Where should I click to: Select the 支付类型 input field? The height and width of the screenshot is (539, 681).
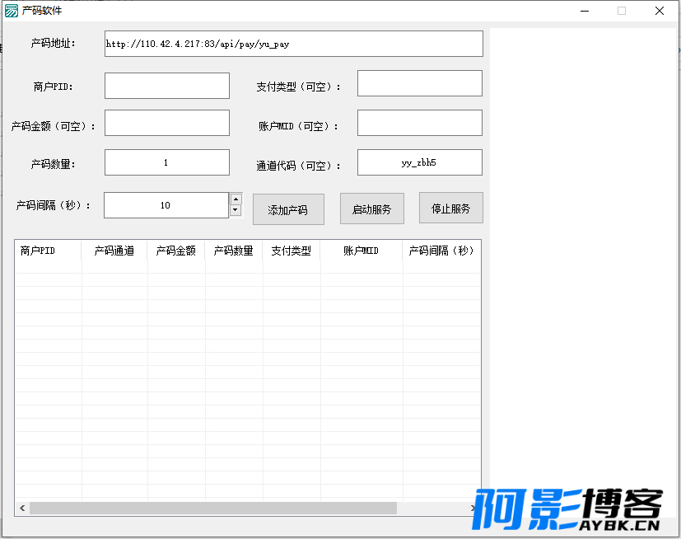[x=420, y=83]
